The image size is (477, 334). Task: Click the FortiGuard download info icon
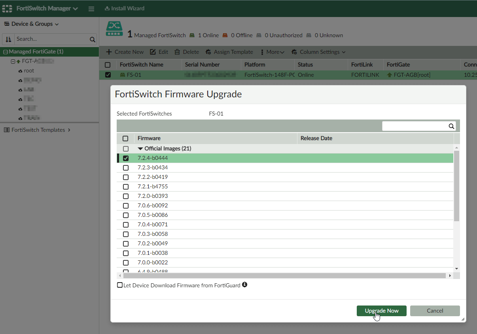(244, 285)
